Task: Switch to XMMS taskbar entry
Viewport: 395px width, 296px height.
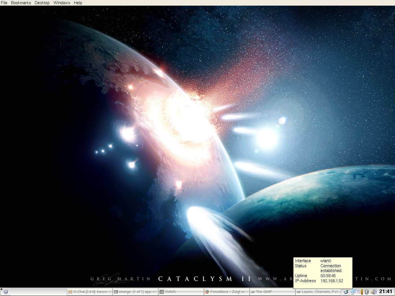Action: [x=181, y=292]
